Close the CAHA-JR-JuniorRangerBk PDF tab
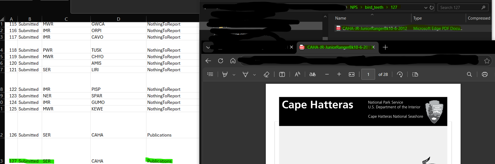The width and height of the screenshot is (495, 164). [x=373, y=47]
